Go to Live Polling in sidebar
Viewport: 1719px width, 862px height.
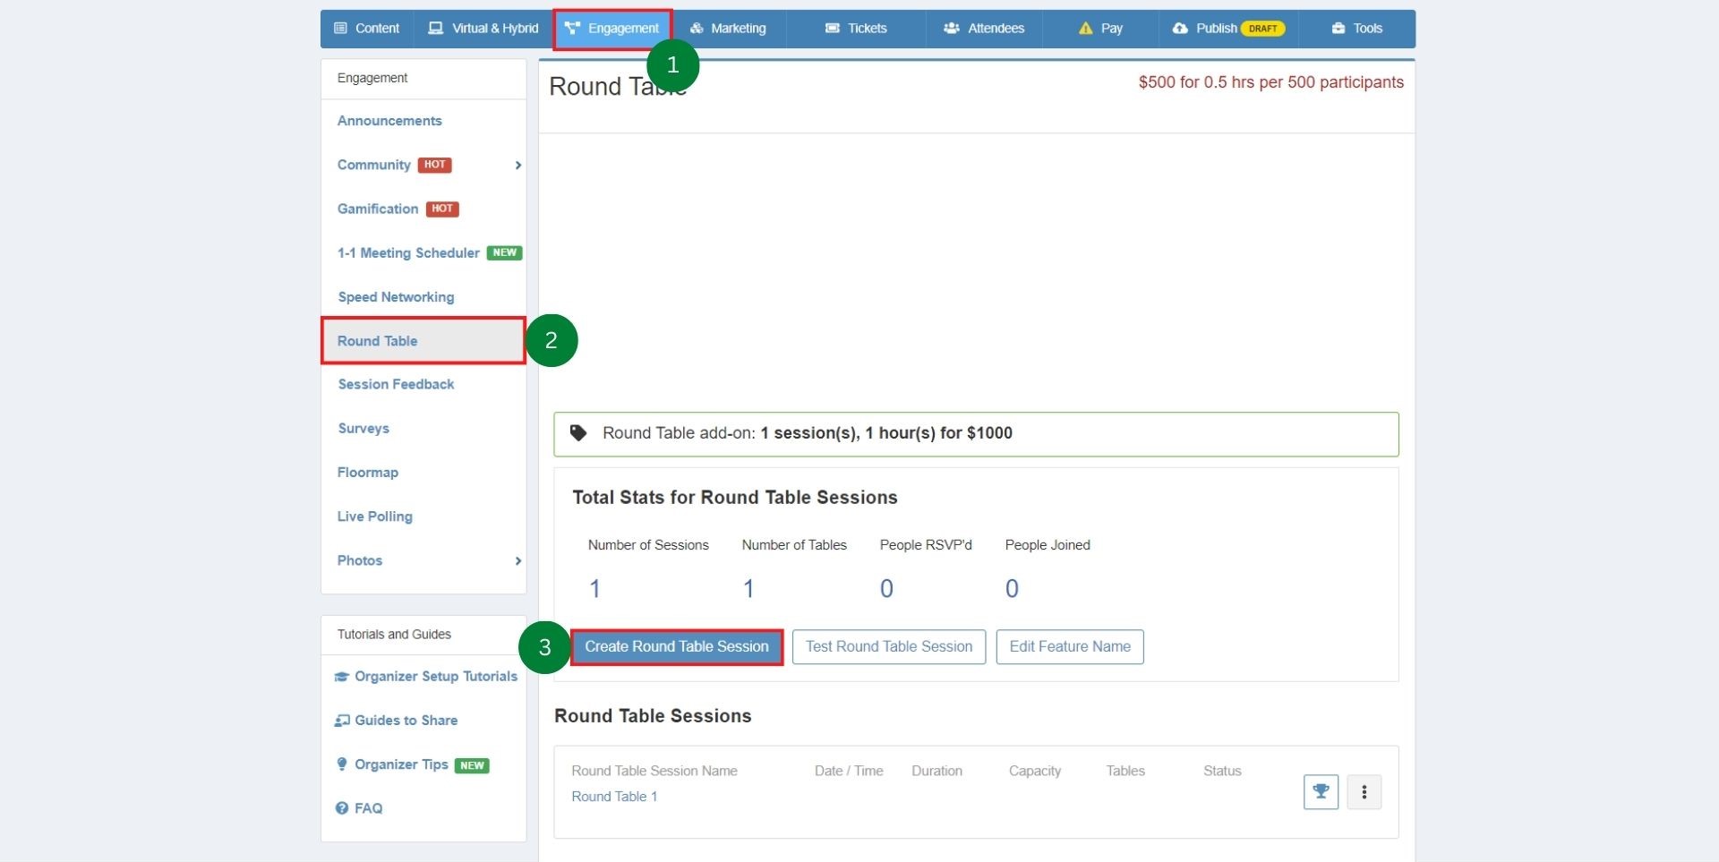coord(374,516)
